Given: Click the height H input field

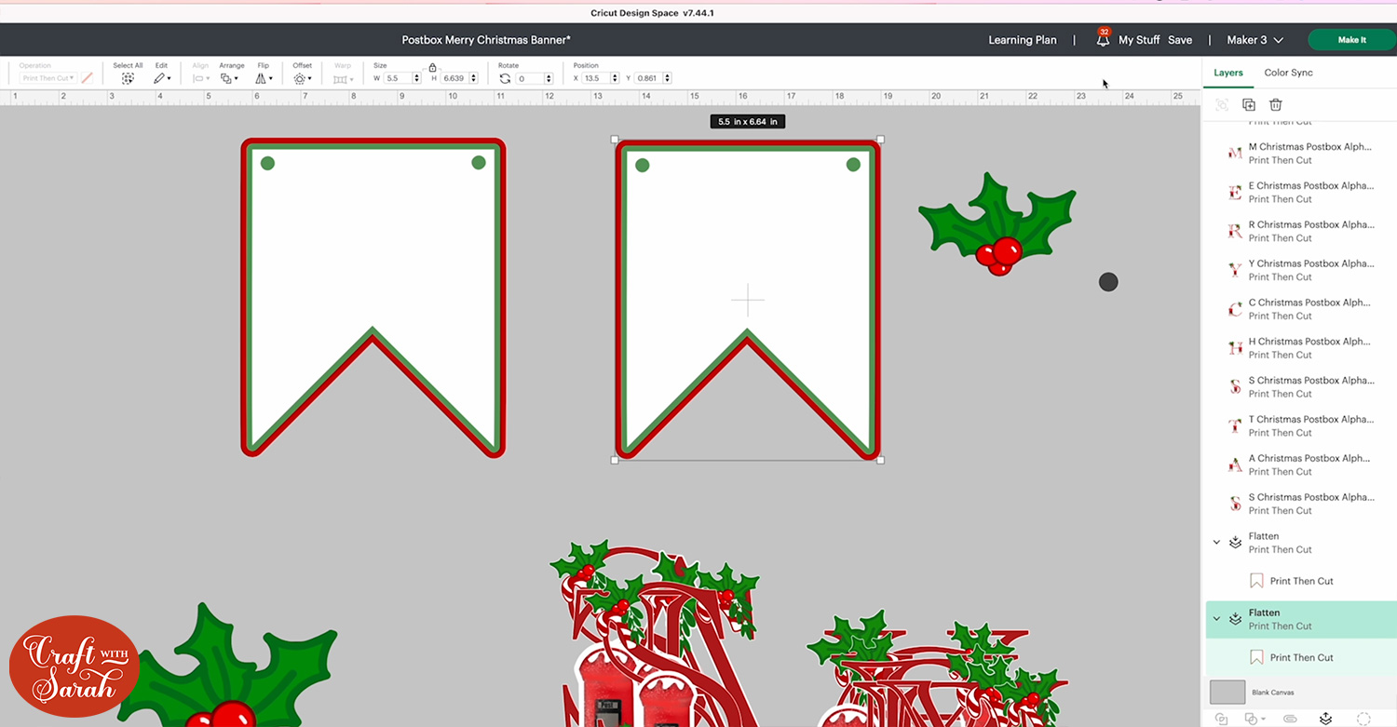Looking at the screenshot, I should coord(454,79).
